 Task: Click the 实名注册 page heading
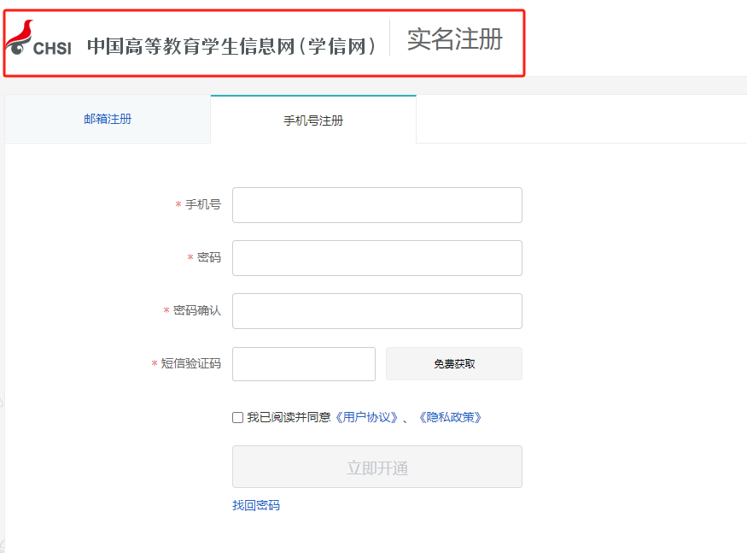click(x=454, y=39)
